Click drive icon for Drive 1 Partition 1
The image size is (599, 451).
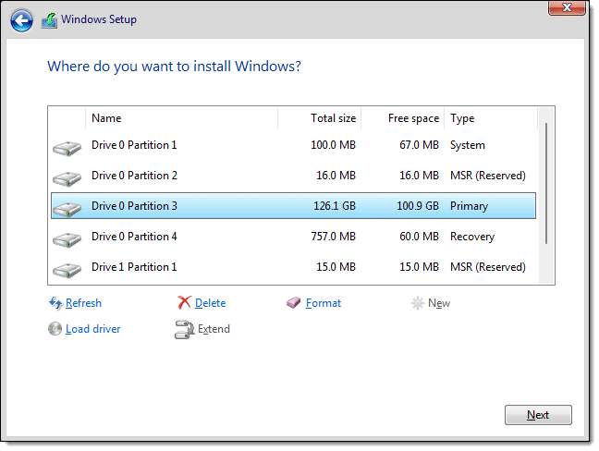(67, 270)
